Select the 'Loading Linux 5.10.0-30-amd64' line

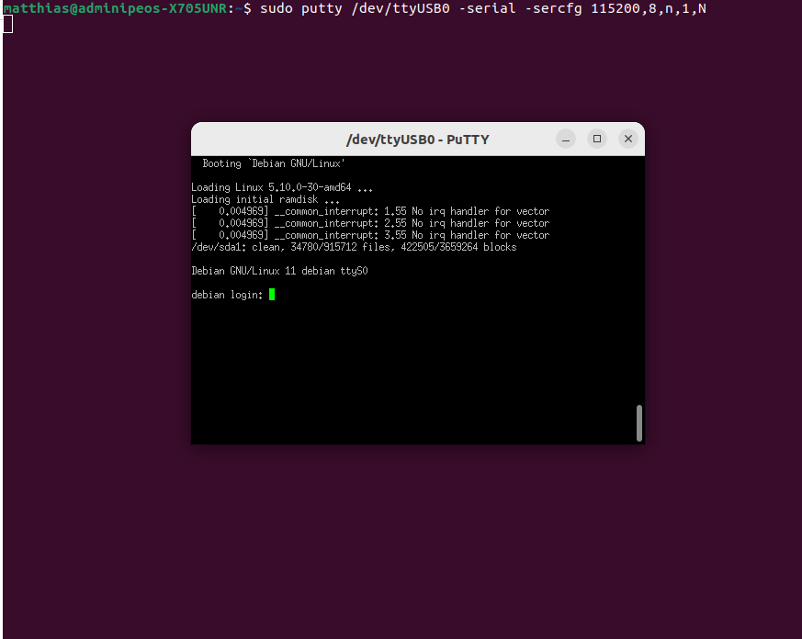pyautogui.click(x=283, y=187)
